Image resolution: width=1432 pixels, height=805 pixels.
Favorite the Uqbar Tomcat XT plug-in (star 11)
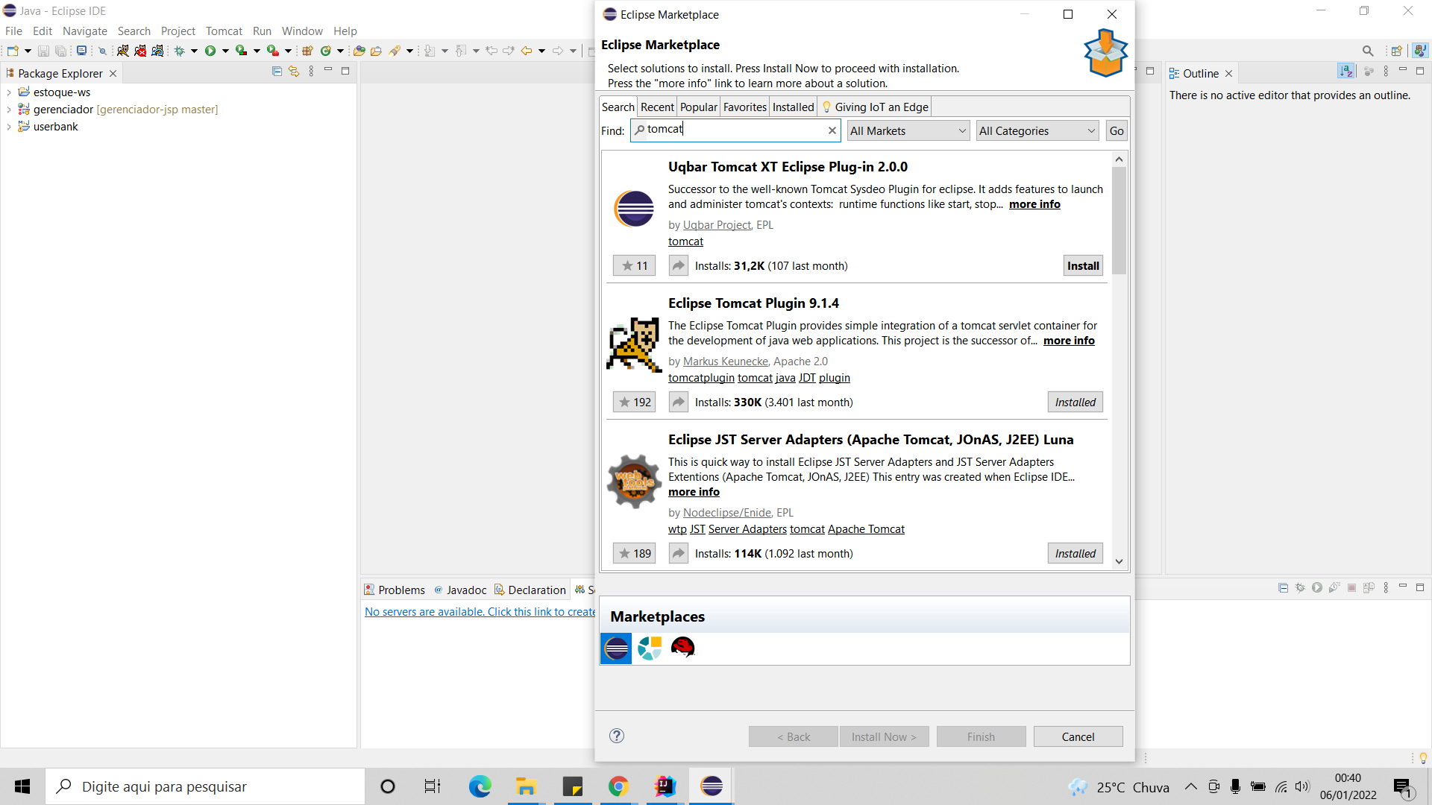[x=634, y=266]
